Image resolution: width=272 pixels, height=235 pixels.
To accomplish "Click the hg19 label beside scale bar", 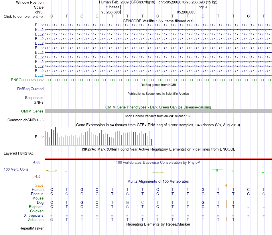I will click(x=203, y=7).
